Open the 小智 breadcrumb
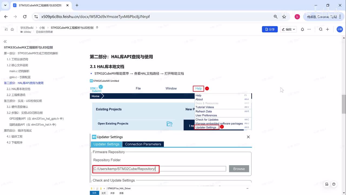The width and height of the screenshot is (346, 195). coord(42,28)
